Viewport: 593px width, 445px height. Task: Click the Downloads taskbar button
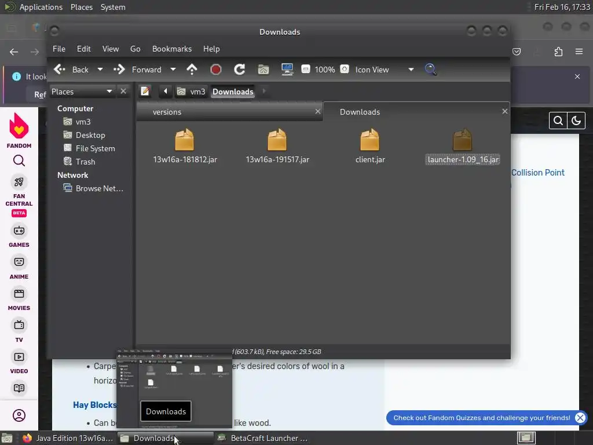pyautogui.click(x=165, y=438)
